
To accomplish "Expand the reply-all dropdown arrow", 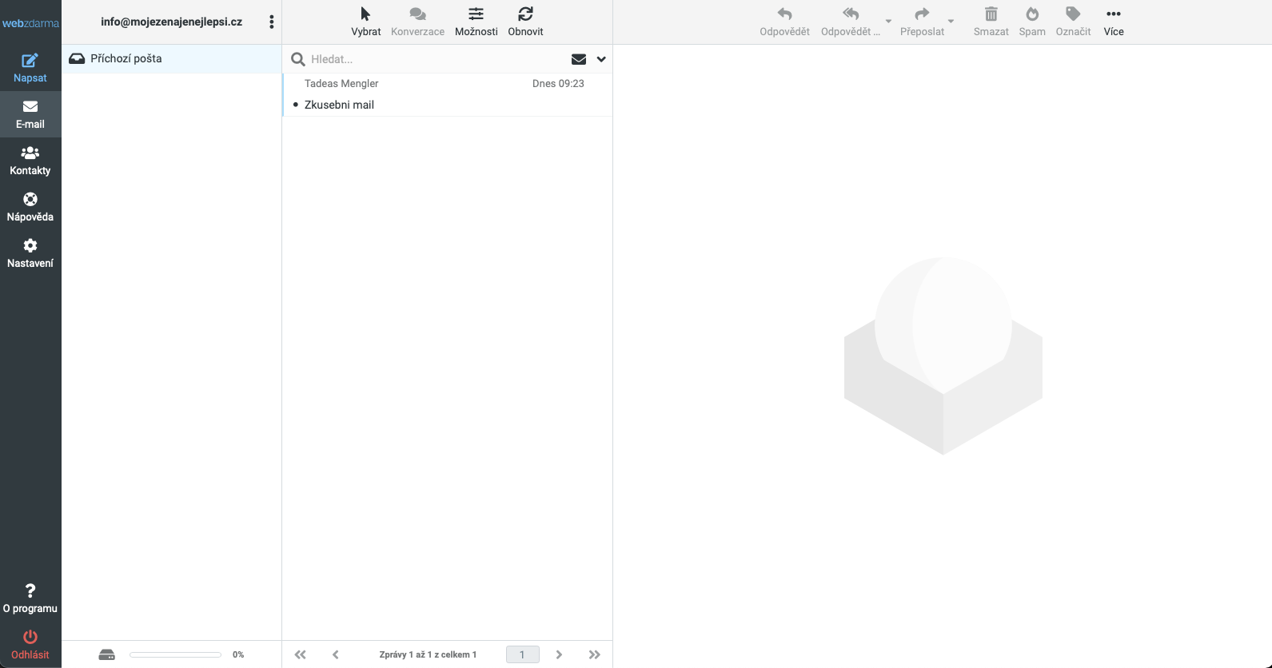I will [888, 22].
